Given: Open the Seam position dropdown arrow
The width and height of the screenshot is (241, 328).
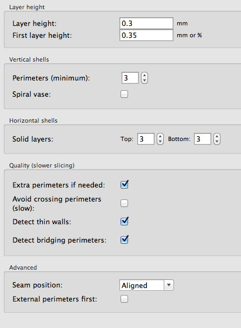Looking at the screenshot, I should pos(169,285).
